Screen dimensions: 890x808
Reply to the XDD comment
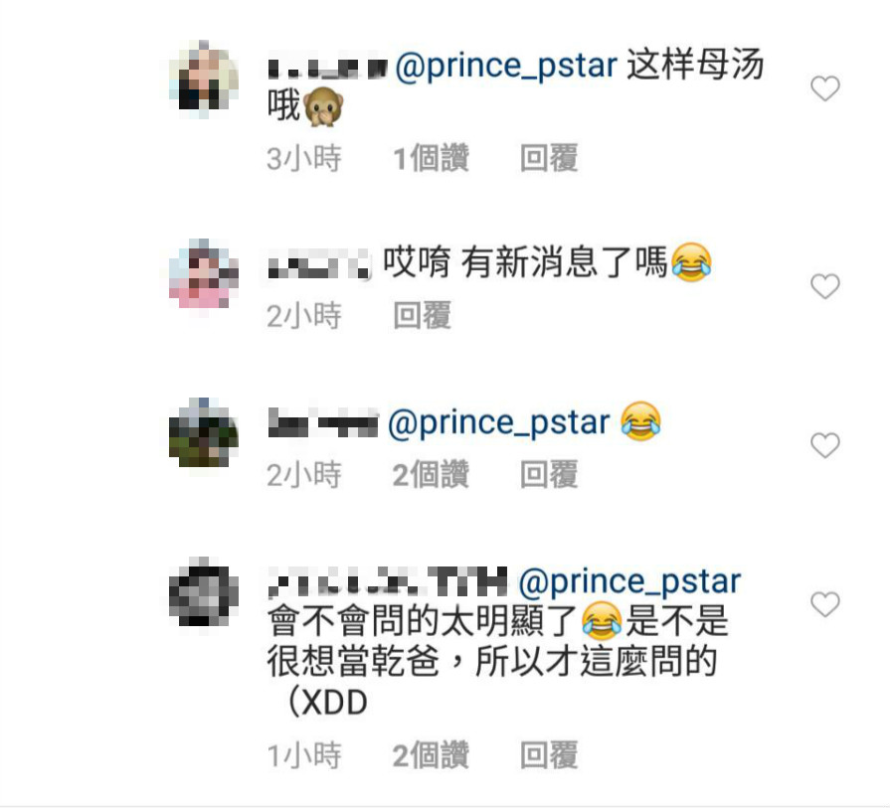click(549, 754)
